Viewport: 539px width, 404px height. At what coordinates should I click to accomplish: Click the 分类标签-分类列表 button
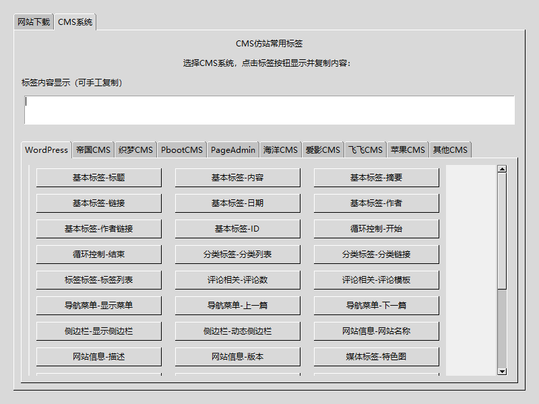tap(237, 255)
